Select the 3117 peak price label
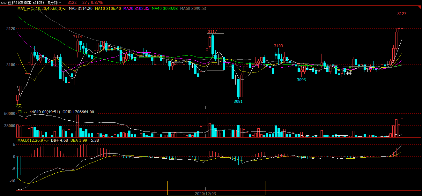 (x=212, y=32)
